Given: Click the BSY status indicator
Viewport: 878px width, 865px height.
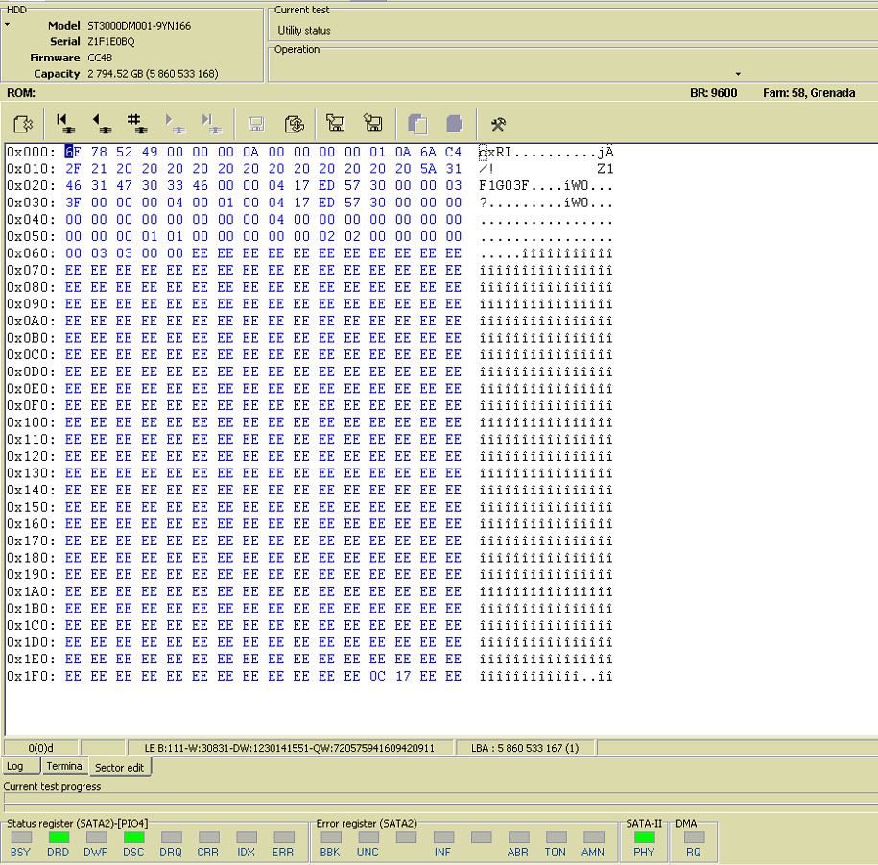Looking at the screenshot, I should (x=21, y=837).
